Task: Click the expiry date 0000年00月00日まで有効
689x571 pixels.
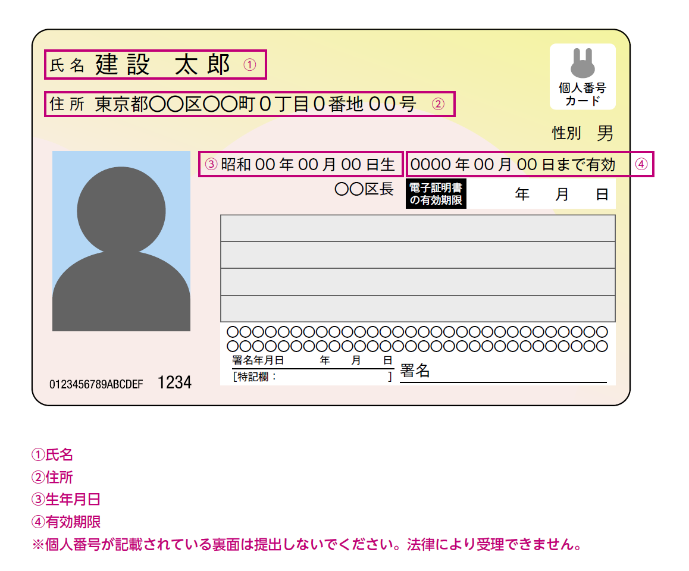Action: (513, 165)
